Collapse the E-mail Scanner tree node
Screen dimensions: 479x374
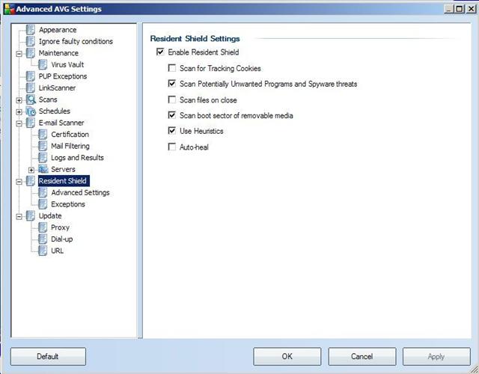pyautogui.click(x=19, y=123)
